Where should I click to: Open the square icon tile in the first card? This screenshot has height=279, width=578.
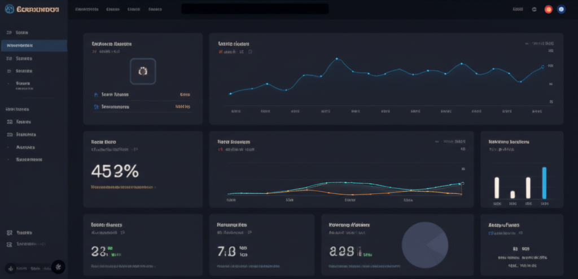(x=143, y=70)
